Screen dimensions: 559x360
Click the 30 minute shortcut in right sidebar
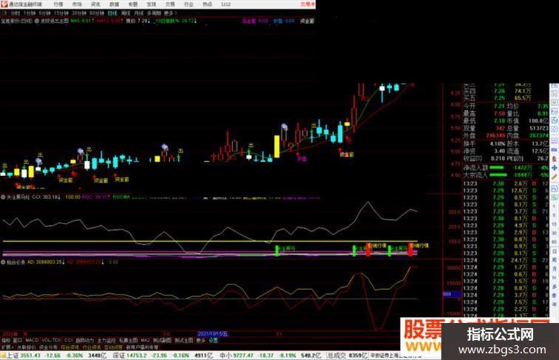coord(554,233)
